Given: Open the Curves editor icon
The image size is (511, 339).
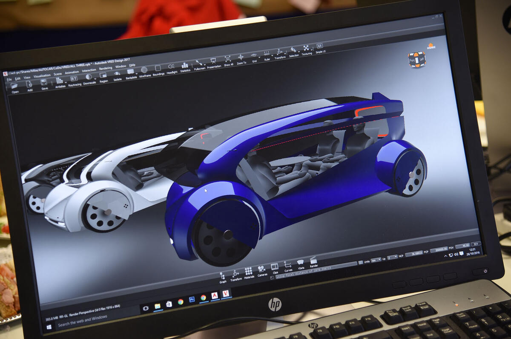Looking at the screenshot, I should pos(288,265).
